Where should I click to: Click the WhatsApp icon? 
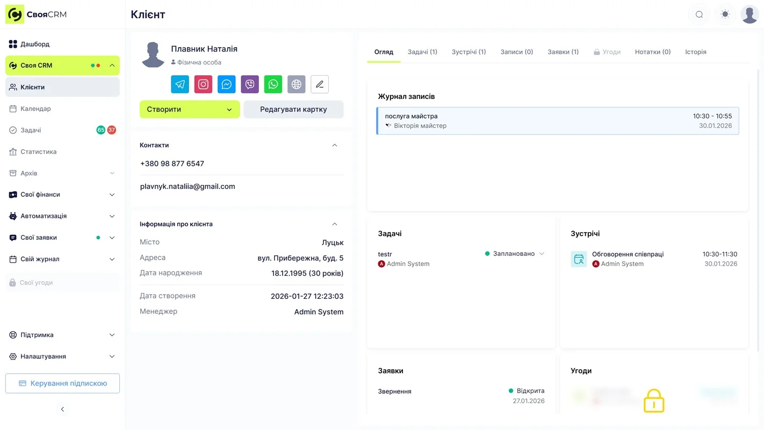point(273,84)
